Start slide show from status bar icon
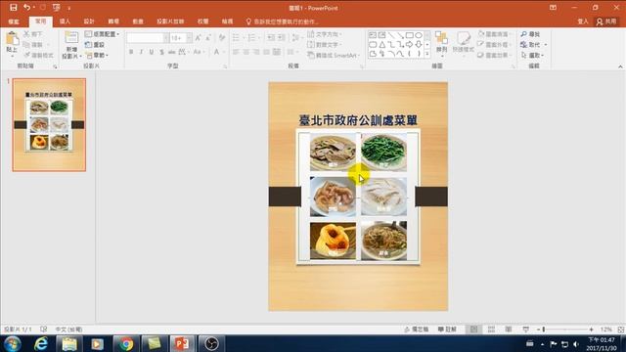The image size is (626, 352). (526, 330)
